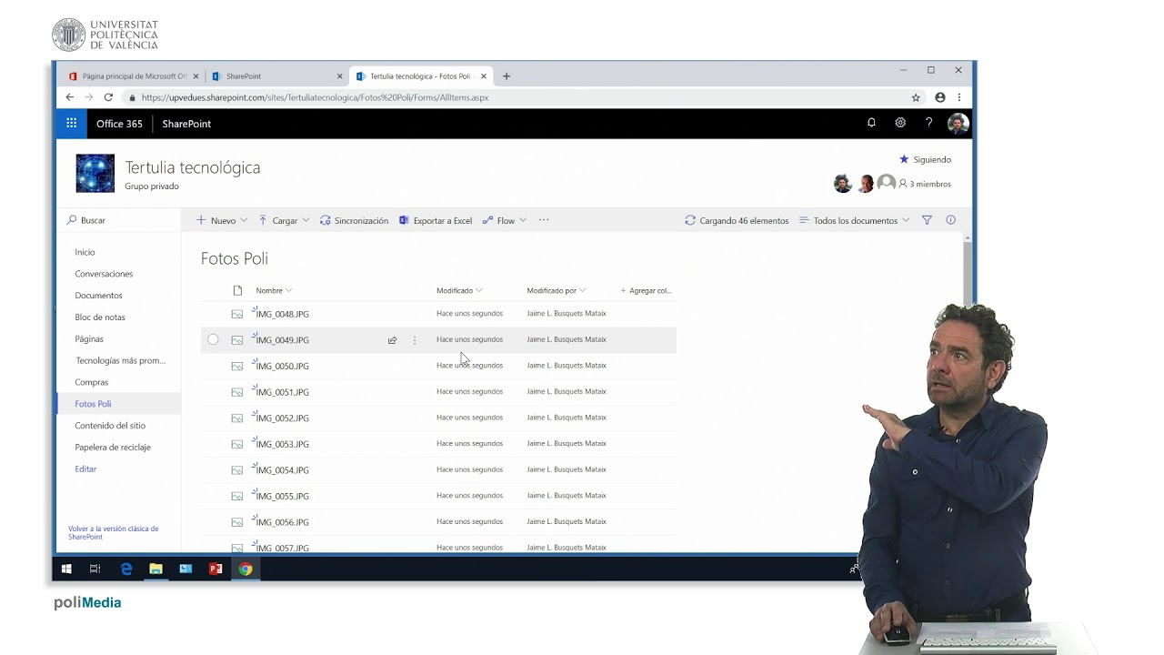Open the Modificado por column menu

click(557, 290)
